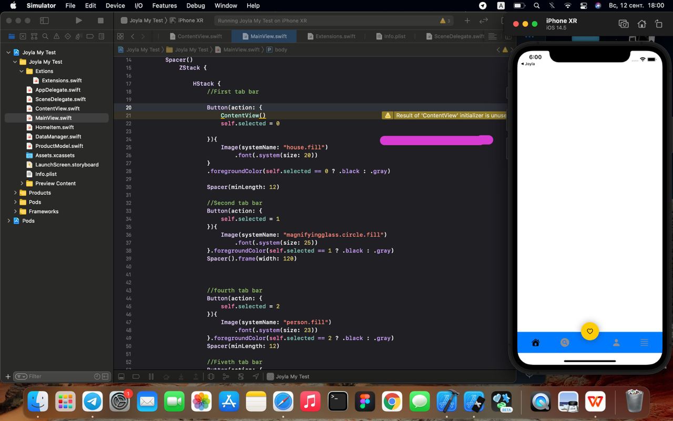Open the Debug View Hierarchy button

211,376
